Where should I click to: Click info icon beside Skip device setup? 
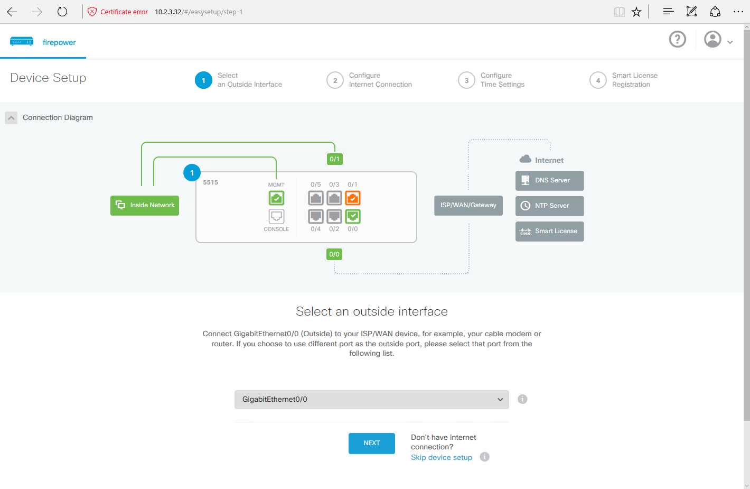484,457
